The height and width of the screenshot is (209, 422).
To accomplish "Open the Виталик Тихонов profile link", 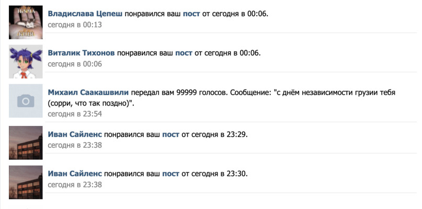I will click(81, 53).
